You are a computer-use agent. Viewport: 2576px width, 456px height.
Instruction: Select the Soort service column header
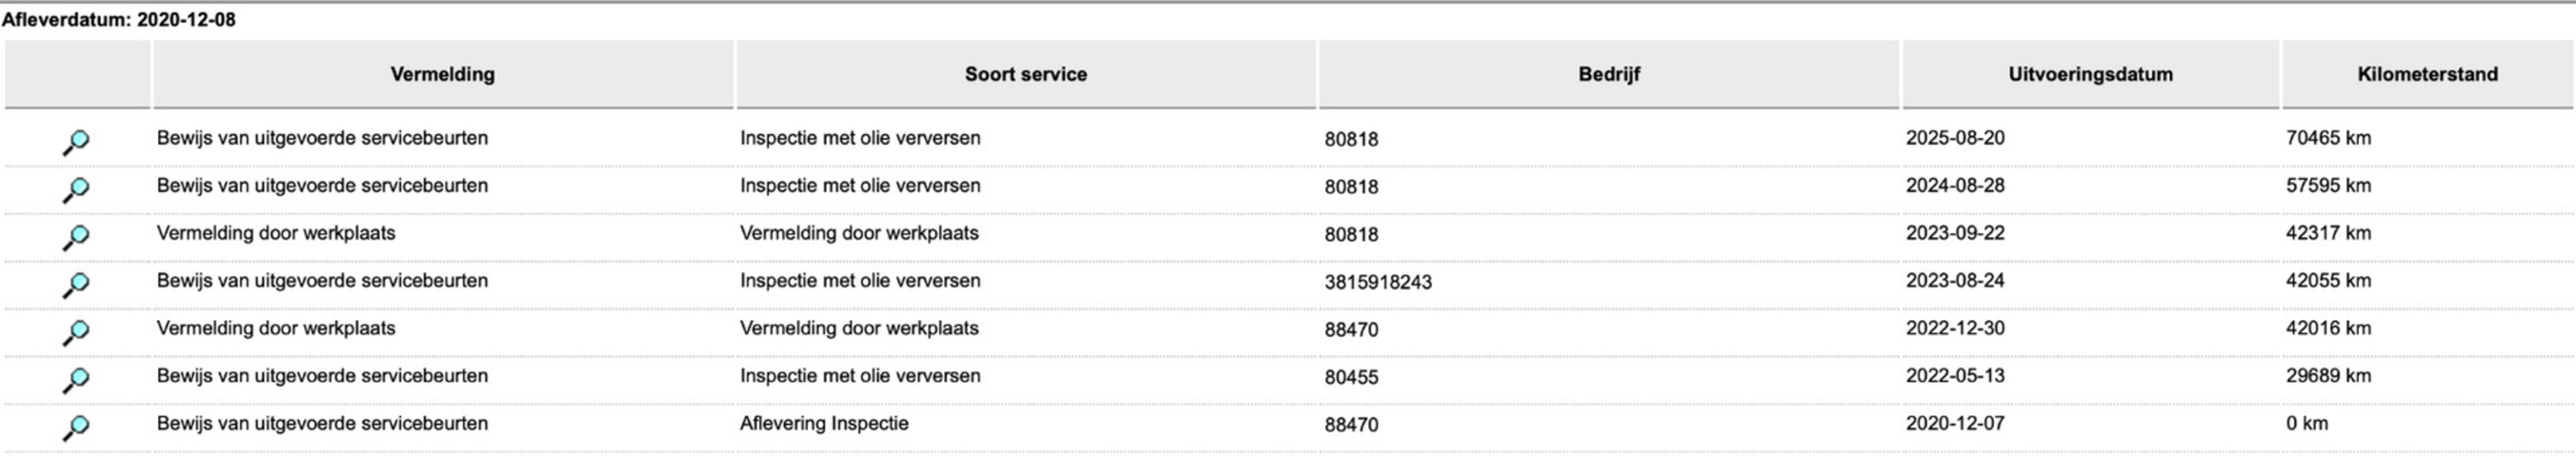click(x=1025, y=74)
